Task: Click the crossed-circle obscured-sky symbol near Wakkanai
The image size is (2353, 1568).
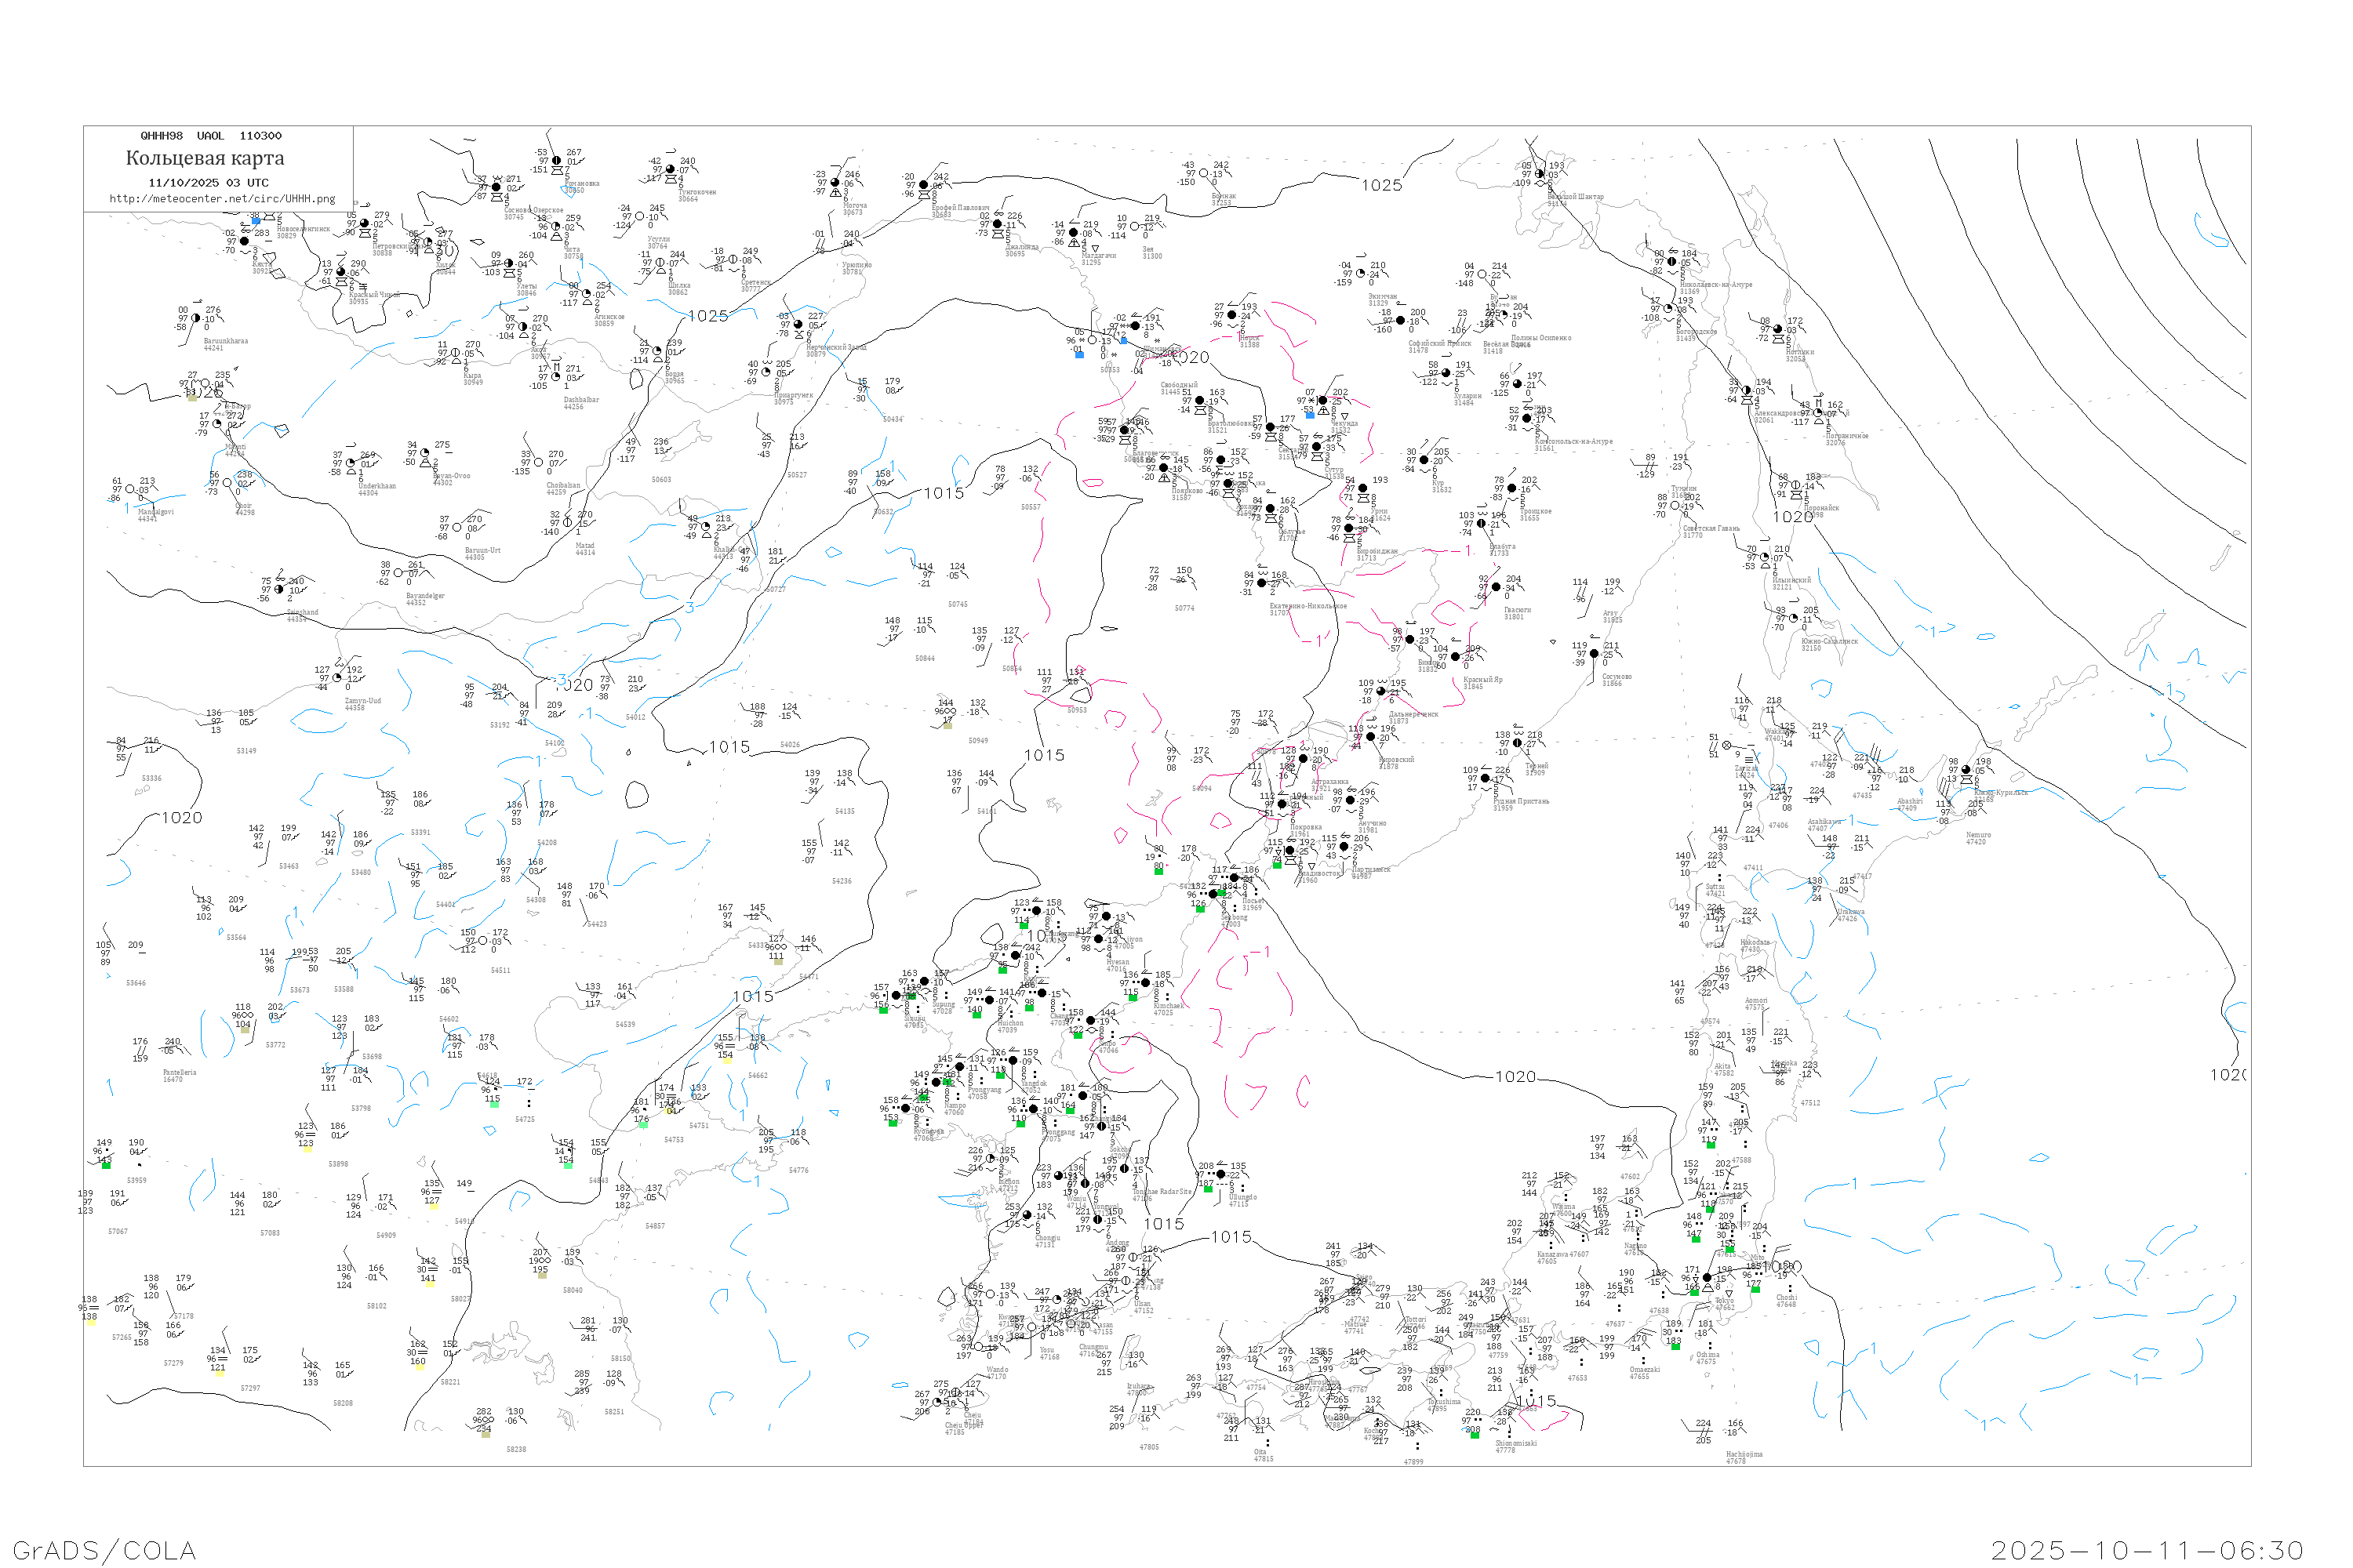Action: click(x=1728, y=746)
